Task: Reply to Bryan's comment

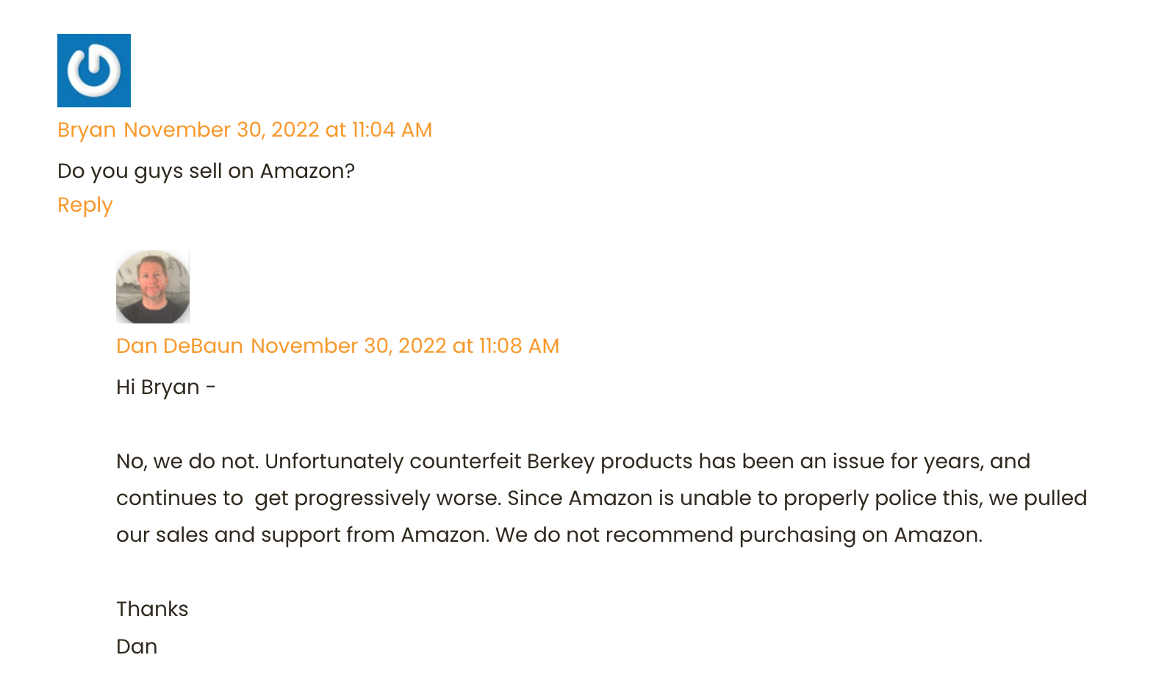Action: pyautogui.click(x=85, y=205)
